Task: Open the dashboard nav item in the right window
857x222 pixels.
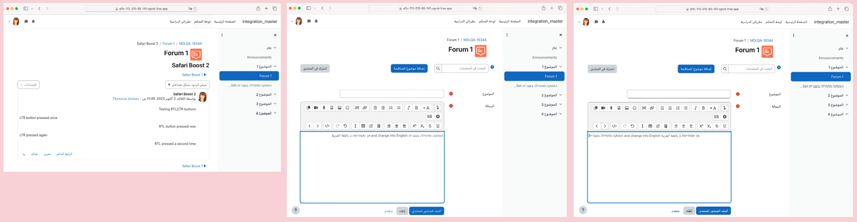Action: [774, 22]
